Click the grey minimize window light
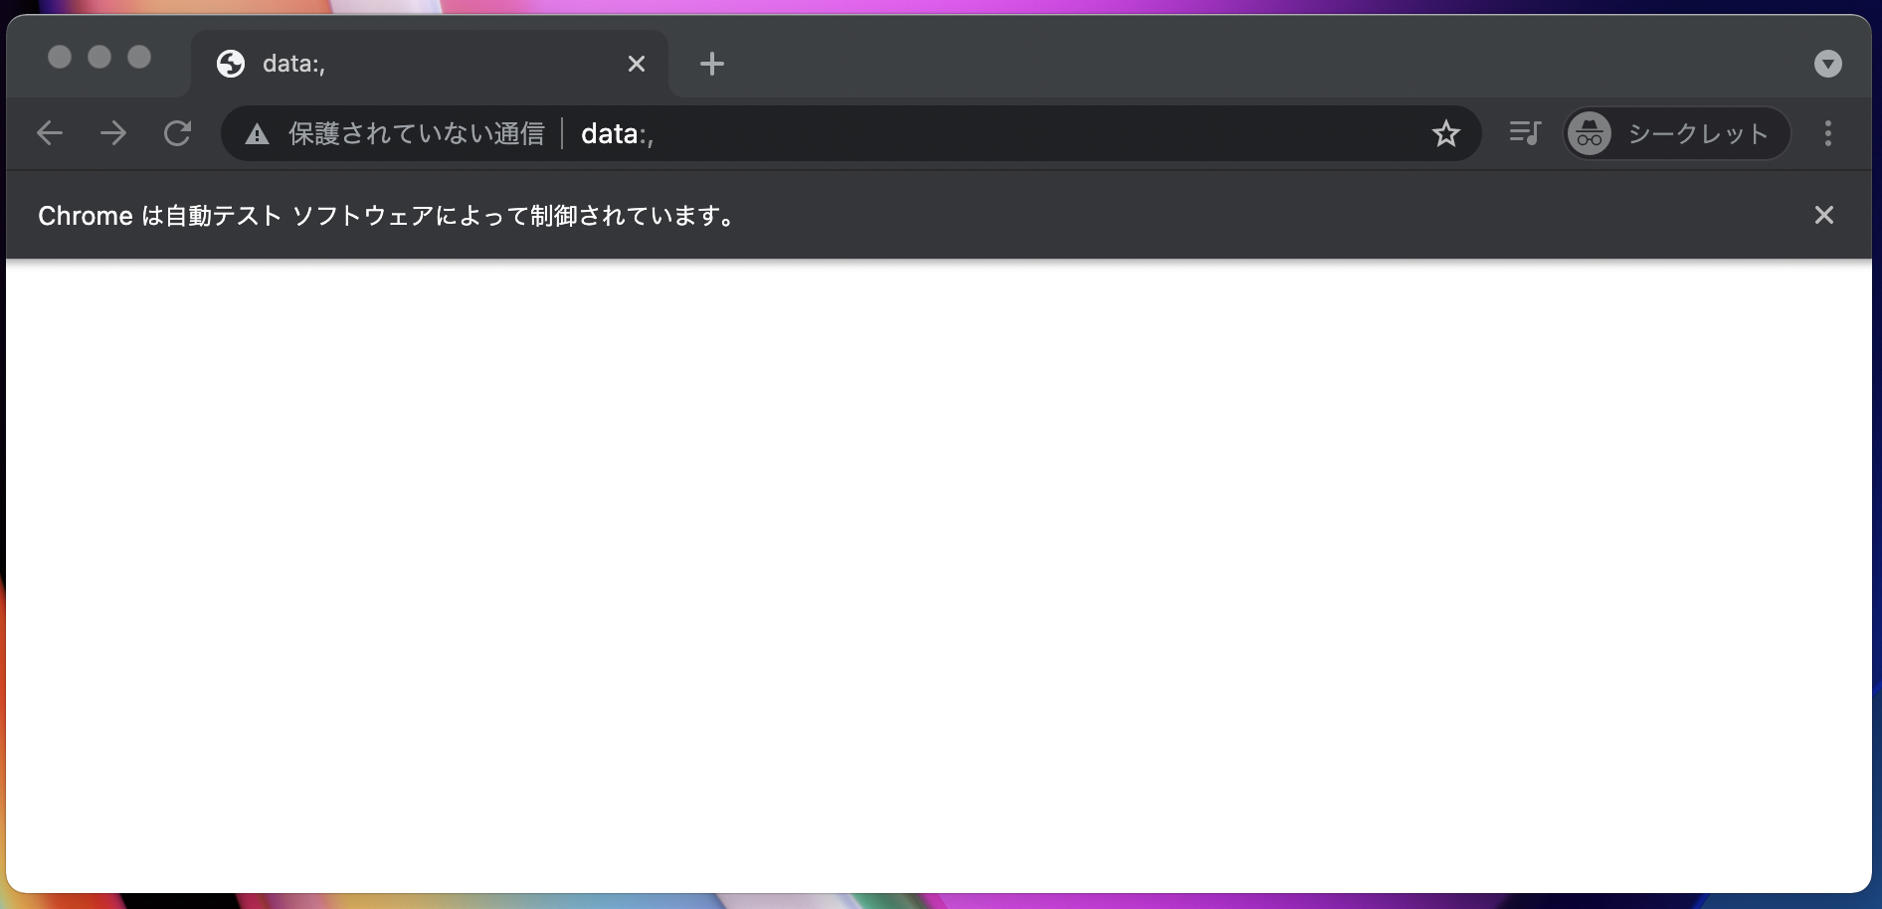 click(x=99, y=57)
